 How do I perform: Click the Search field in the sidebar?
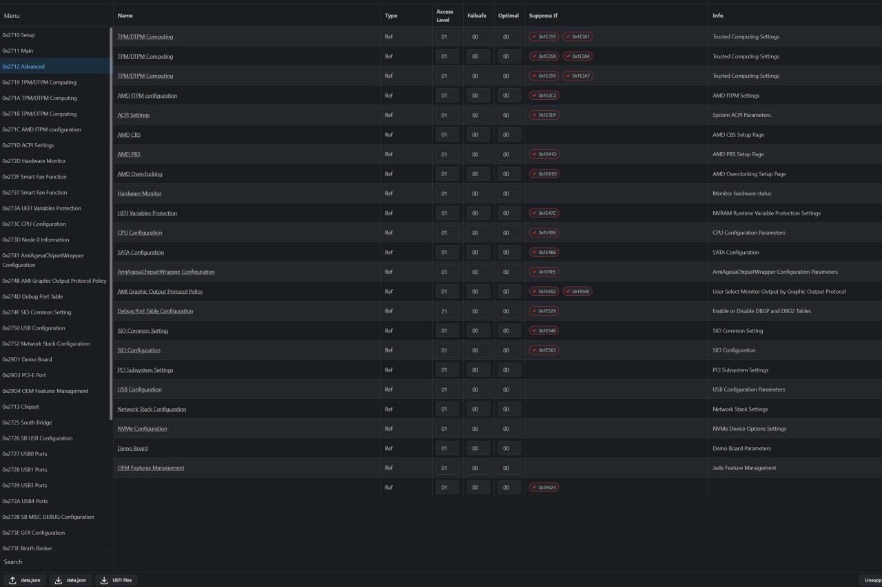[x=55, y=562]
